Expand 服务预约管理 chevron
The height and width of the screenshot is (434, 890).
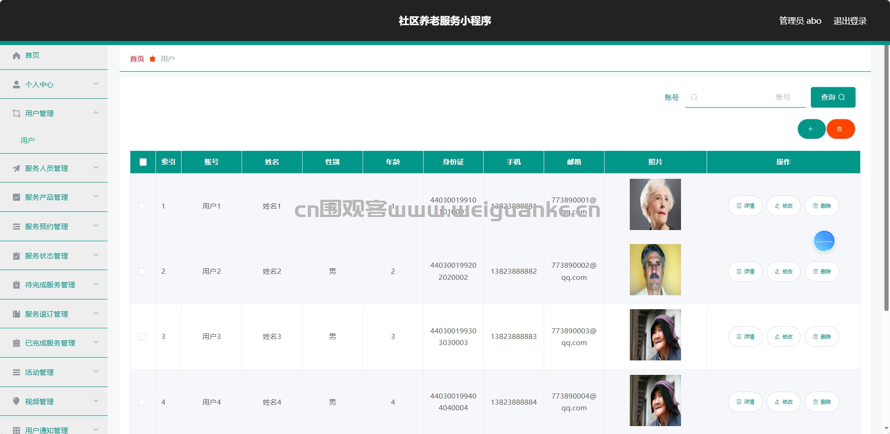coord(96,226)
